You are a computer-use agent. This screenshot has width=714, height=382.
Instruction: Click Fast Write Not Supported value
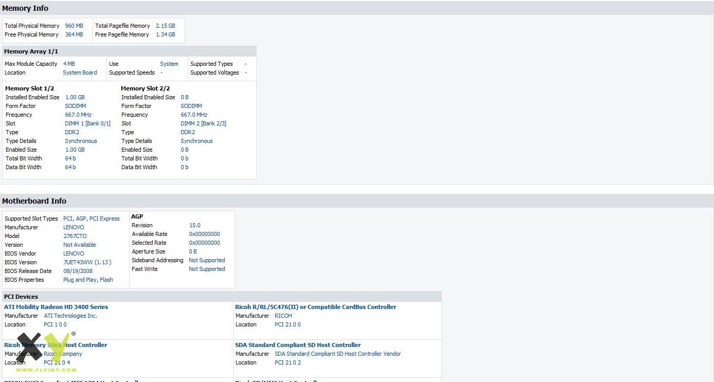(207, 269)
